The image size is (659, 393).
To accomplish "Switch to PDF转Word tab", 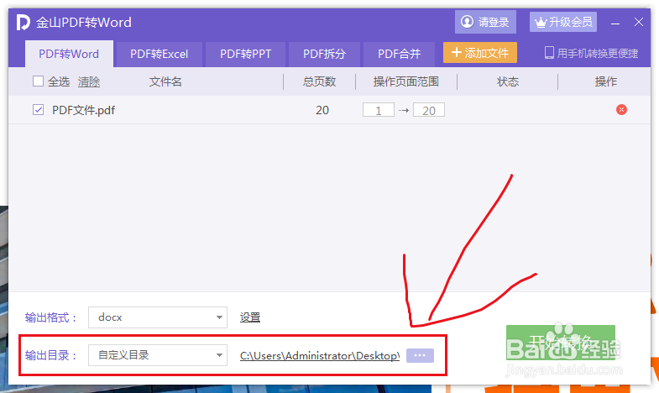I will [69, 54].
